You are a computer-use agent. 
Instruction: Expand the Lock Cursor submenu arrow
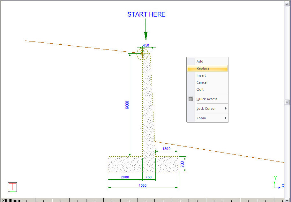point(226,108)
